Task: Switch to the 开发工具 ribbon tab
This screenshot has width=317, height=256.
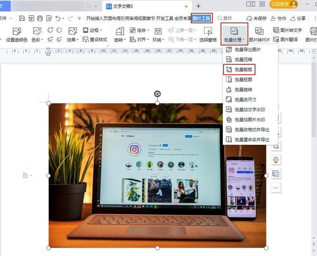Action: click(x=165, y=18)
